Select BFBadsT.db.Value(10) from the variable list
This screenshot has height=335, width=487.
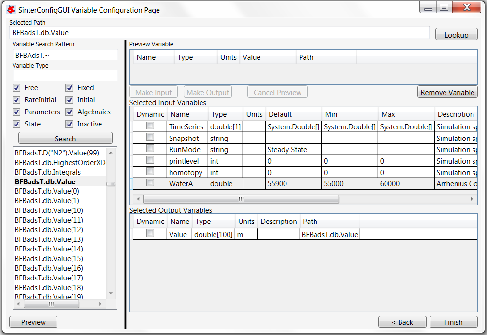click(x=48, y=210)
